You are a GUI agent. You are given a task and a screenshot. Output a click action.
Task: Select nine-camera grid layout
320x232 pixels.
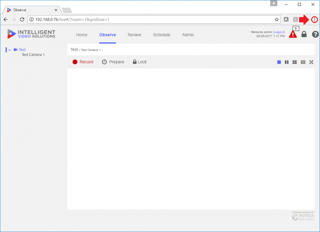pos(303,62)
